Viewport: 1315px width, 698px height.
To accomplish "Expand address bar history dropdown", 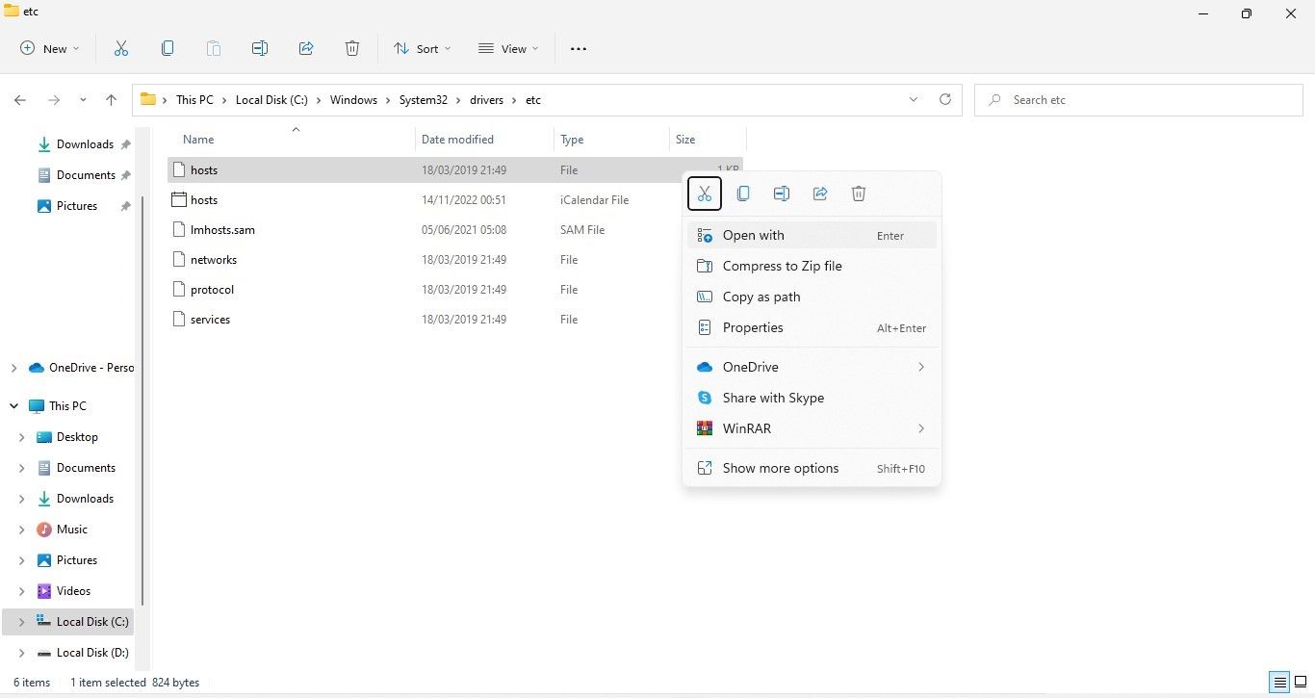I will 914,99.
